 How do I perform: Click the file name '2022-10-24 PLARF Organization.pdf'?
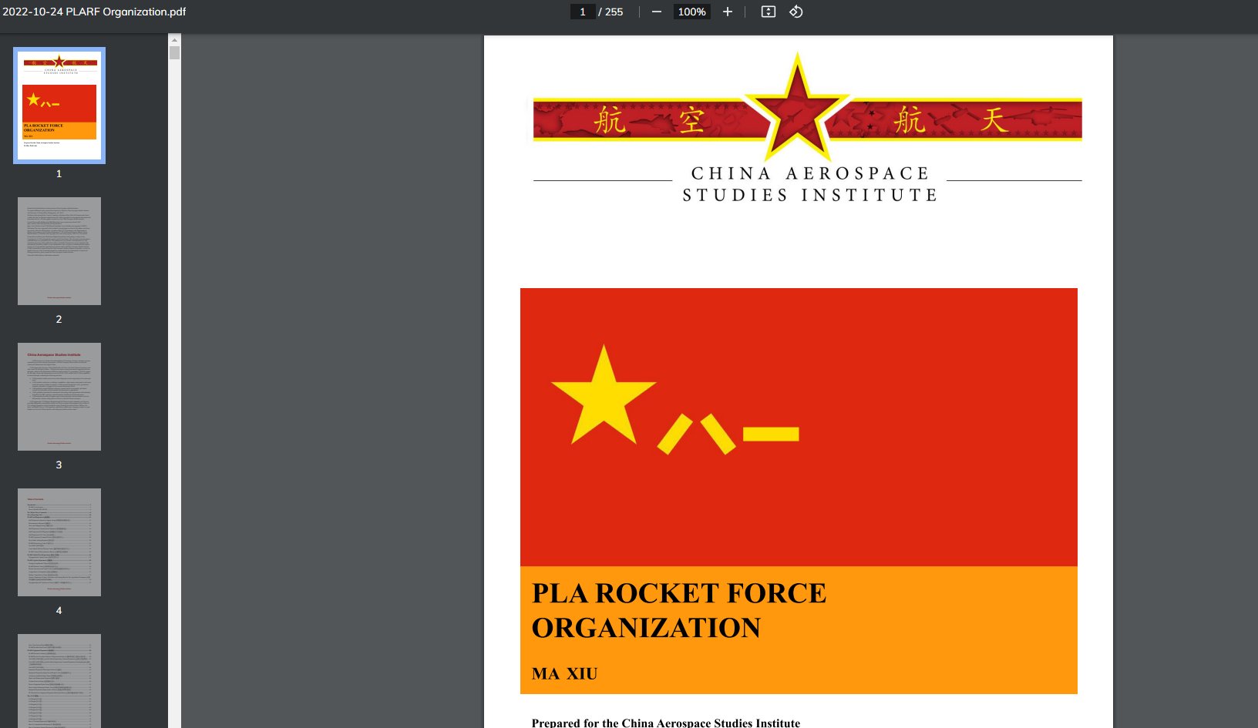[x=94, y=12]
